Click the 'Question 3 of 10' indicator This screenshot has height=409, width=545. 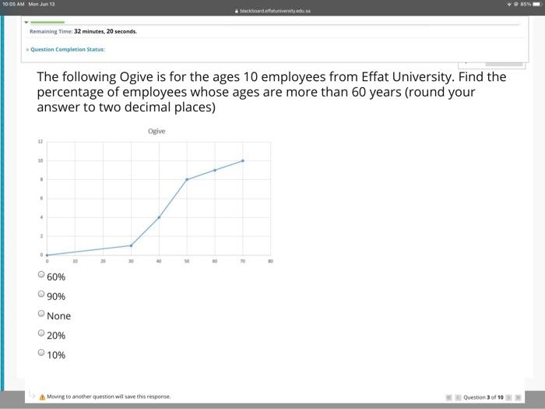(483, 397)
